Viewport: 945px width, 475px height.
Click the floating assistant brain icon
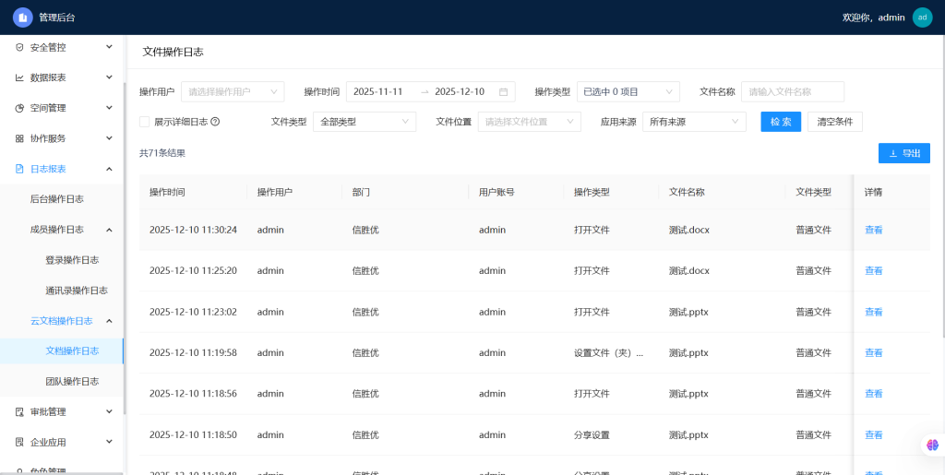(x=933, y=445)
